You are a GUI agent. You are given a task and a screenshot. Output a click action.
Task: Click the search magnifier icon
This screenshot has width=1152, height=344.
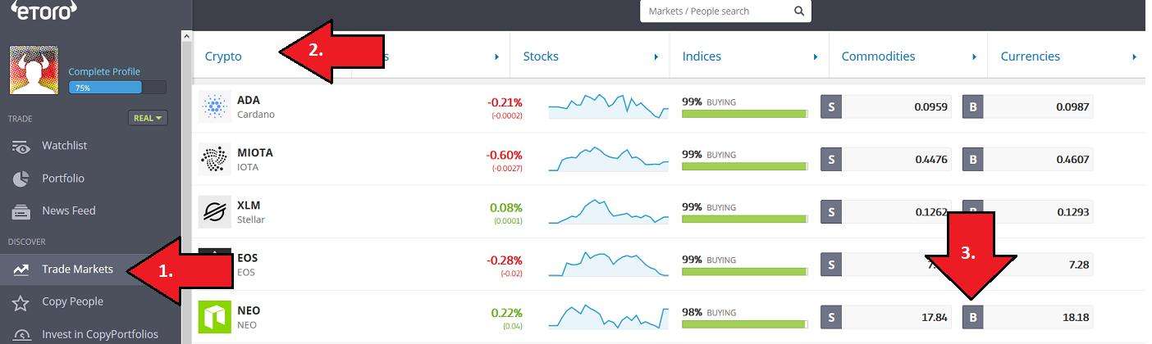point(799,11)
